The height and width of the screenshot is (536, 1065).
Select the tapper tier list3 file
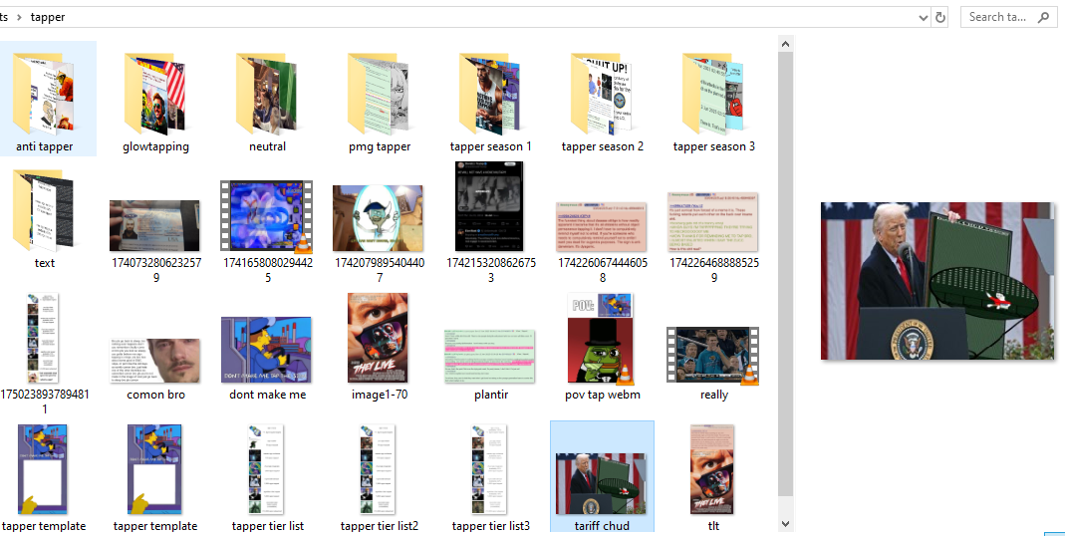coord(490,470)
